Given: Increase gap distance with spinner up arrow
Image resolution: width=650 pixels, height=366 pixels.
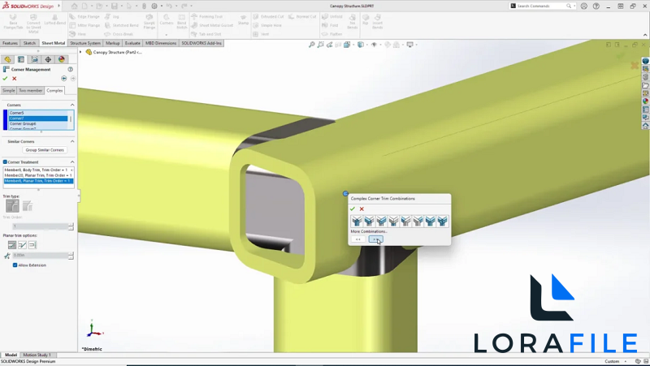Looking at the screenshot, I should click(71, 254).
